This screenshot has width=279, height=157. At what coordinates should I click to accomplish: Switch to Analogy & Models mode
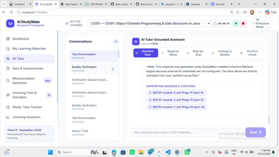click(x=222, y=53)
